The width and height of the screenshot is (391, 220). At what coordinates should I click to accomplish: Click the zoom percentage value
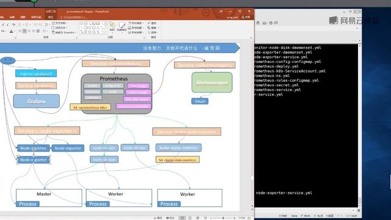[x=241, y=218]
